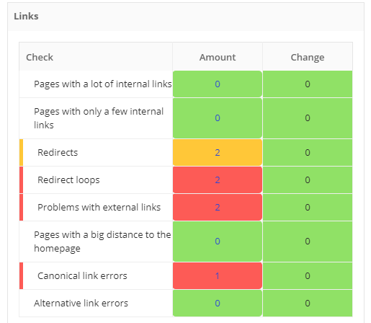This screenshot has width=371, height=323.
Task: Open the Canonical link errors amount 1
Action: point(218,276)
